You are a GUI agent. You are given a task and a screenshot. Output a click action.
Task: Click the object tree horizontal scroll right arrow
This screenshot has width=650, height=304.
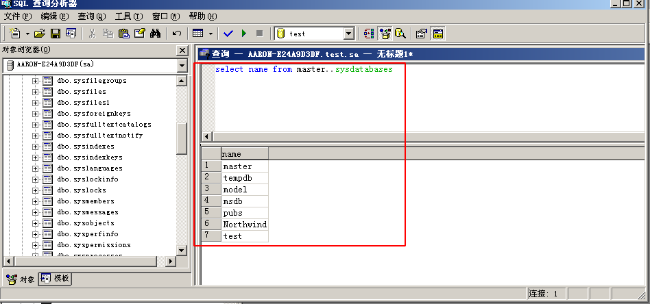[x=170, y=262]
